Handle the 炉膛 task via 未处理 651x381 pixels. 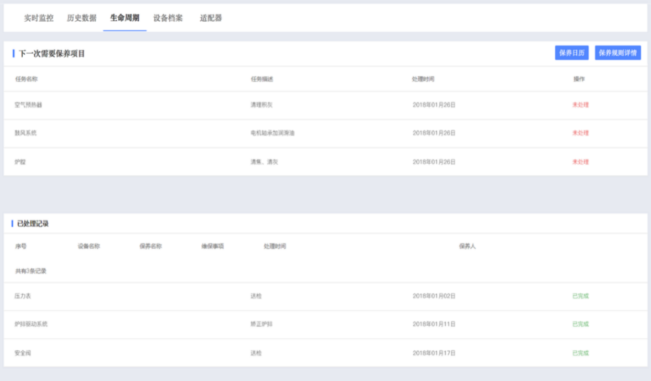point(580,162)
